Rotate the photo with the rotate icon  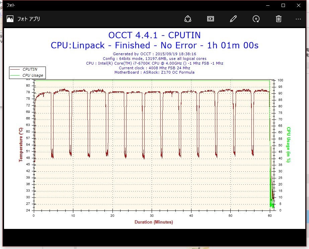[256, 19]
